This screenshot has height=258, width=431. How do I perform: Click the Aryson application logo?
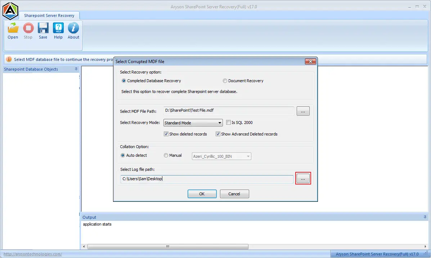pyautogui.click(x=10, y=11)
